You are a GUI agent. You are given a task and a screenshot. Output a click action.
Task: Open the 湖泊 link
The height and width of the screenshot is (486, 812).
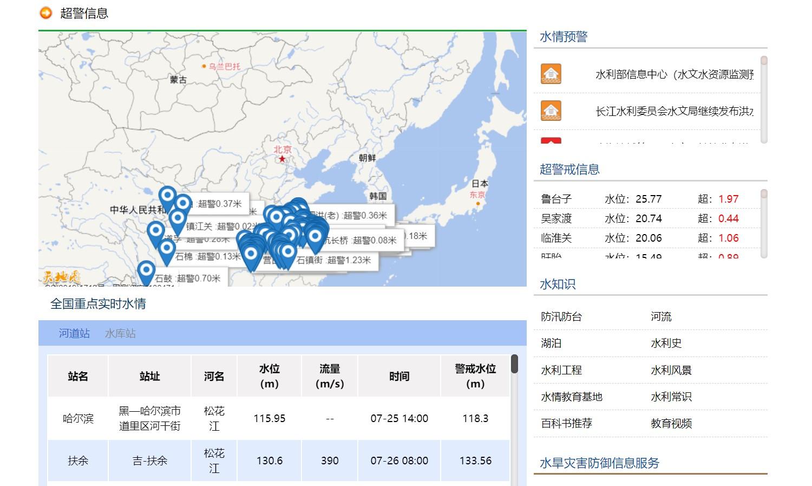(x=551, y=343)
